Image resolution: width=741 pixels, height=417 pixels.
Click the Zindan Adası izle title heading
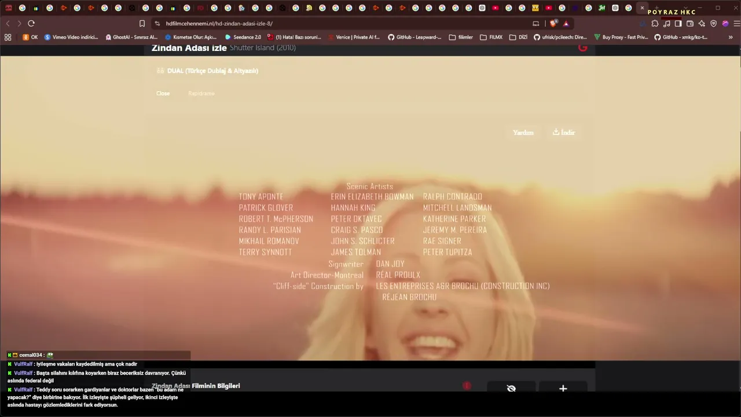point(189,48)
